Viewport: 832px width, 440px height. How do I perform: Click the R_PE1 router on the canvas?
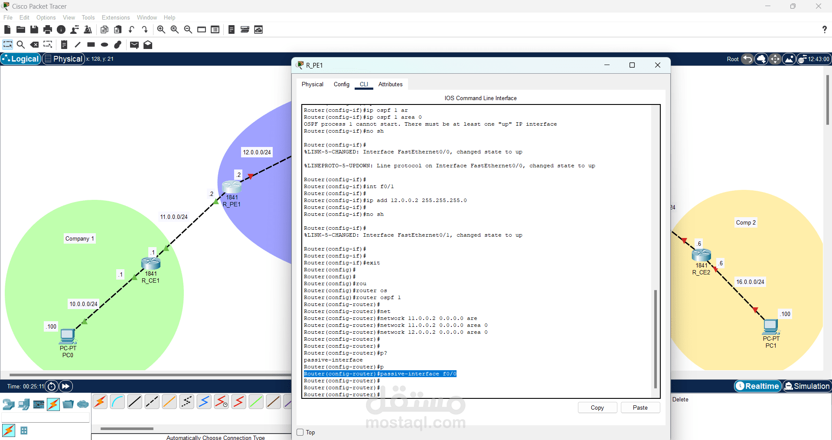[232, 187]
